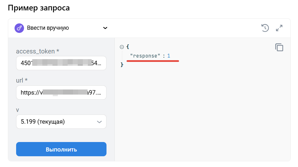Click the purple key icon
This screenshot has height=167, width=298.
pyautogui.click(x=19, y=28)
